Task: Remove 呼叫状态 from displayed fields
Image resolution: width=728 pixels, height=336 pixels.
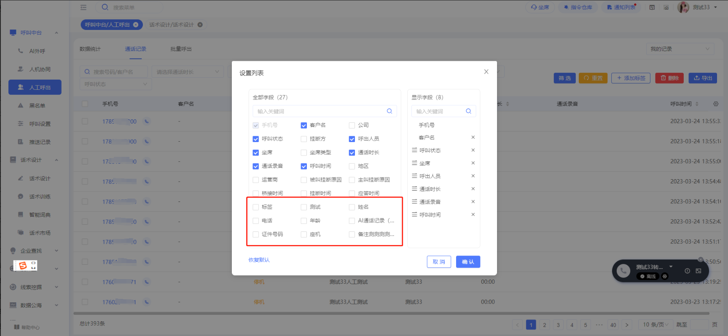Action: [473, 151]
